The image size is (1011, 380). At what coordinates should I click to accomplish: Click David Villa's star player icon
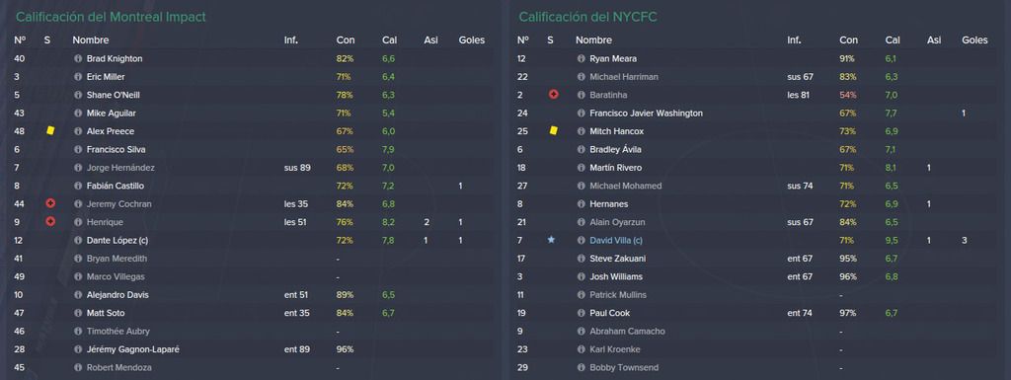point(551,240)
